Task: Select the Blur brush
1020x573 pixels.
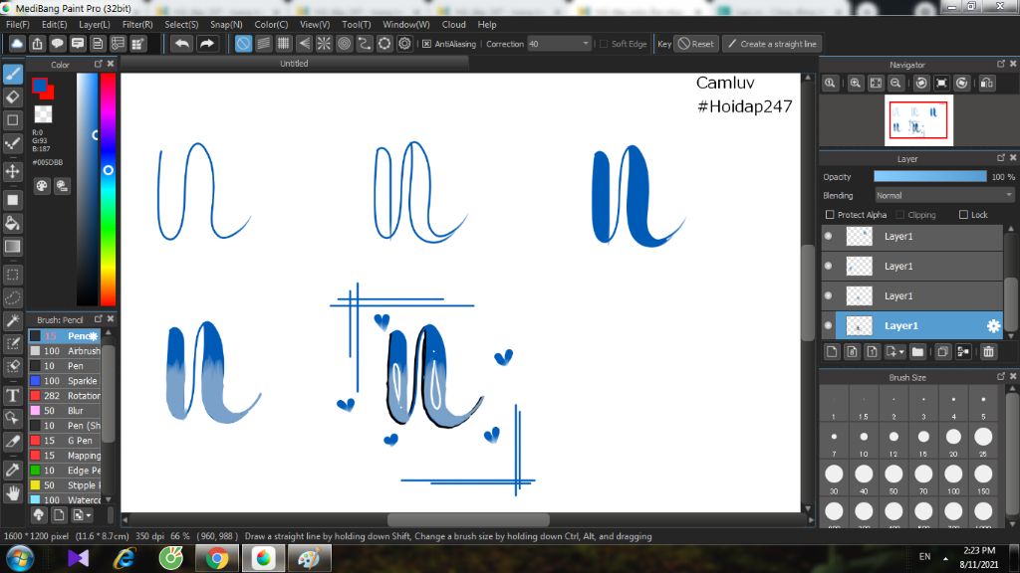Action: tap(65, 411)
